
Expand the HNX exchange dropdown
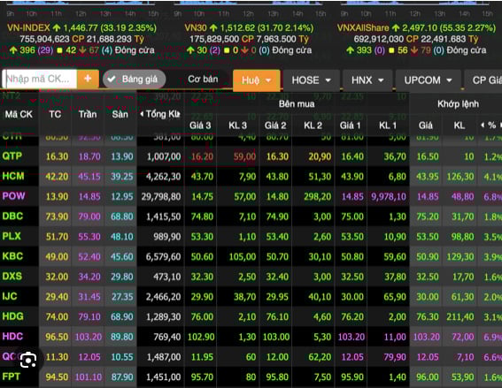(367, 80)
